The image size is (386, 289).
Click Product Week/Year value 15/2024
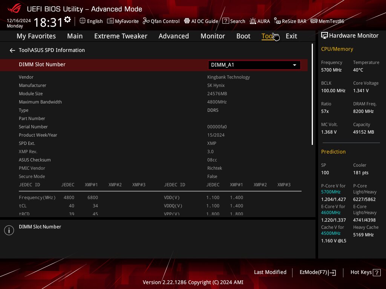(x=216, y=135)
